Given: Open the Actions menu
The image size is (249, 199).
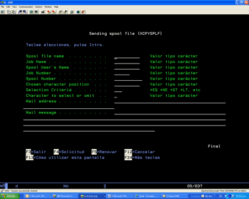Looking at the screenshot, I should tap(39, 7).
